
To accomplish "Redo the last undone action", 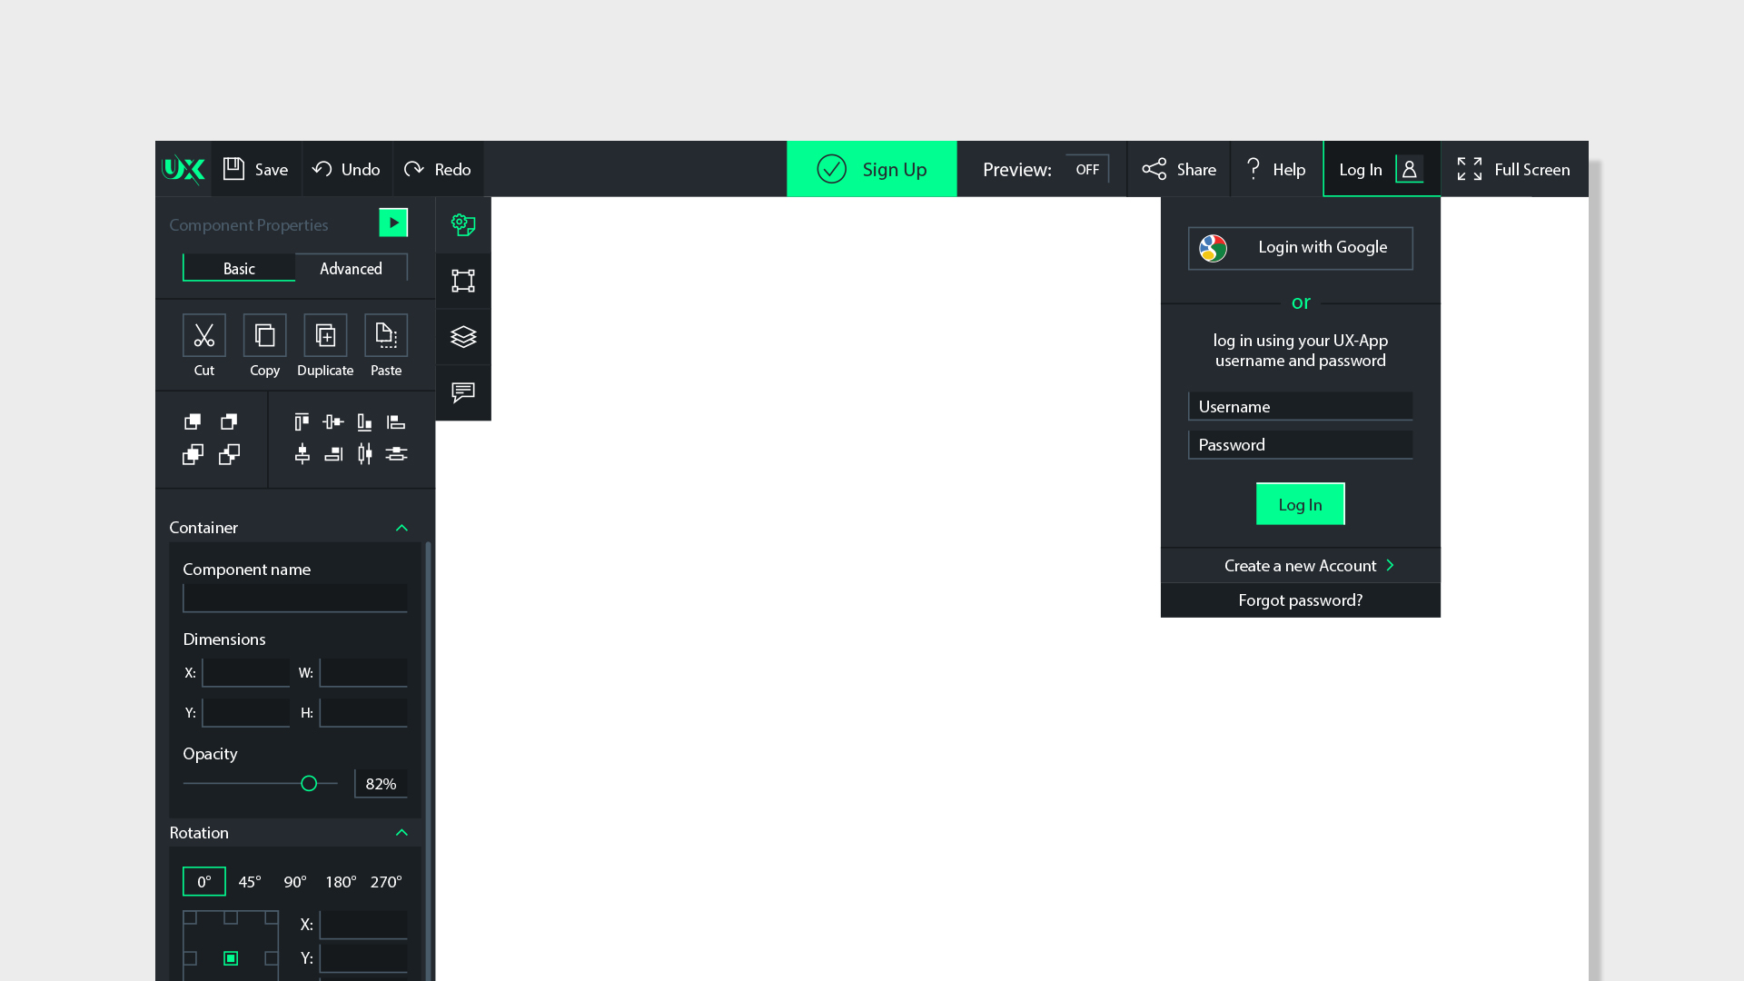I will [x=438, y=169].
